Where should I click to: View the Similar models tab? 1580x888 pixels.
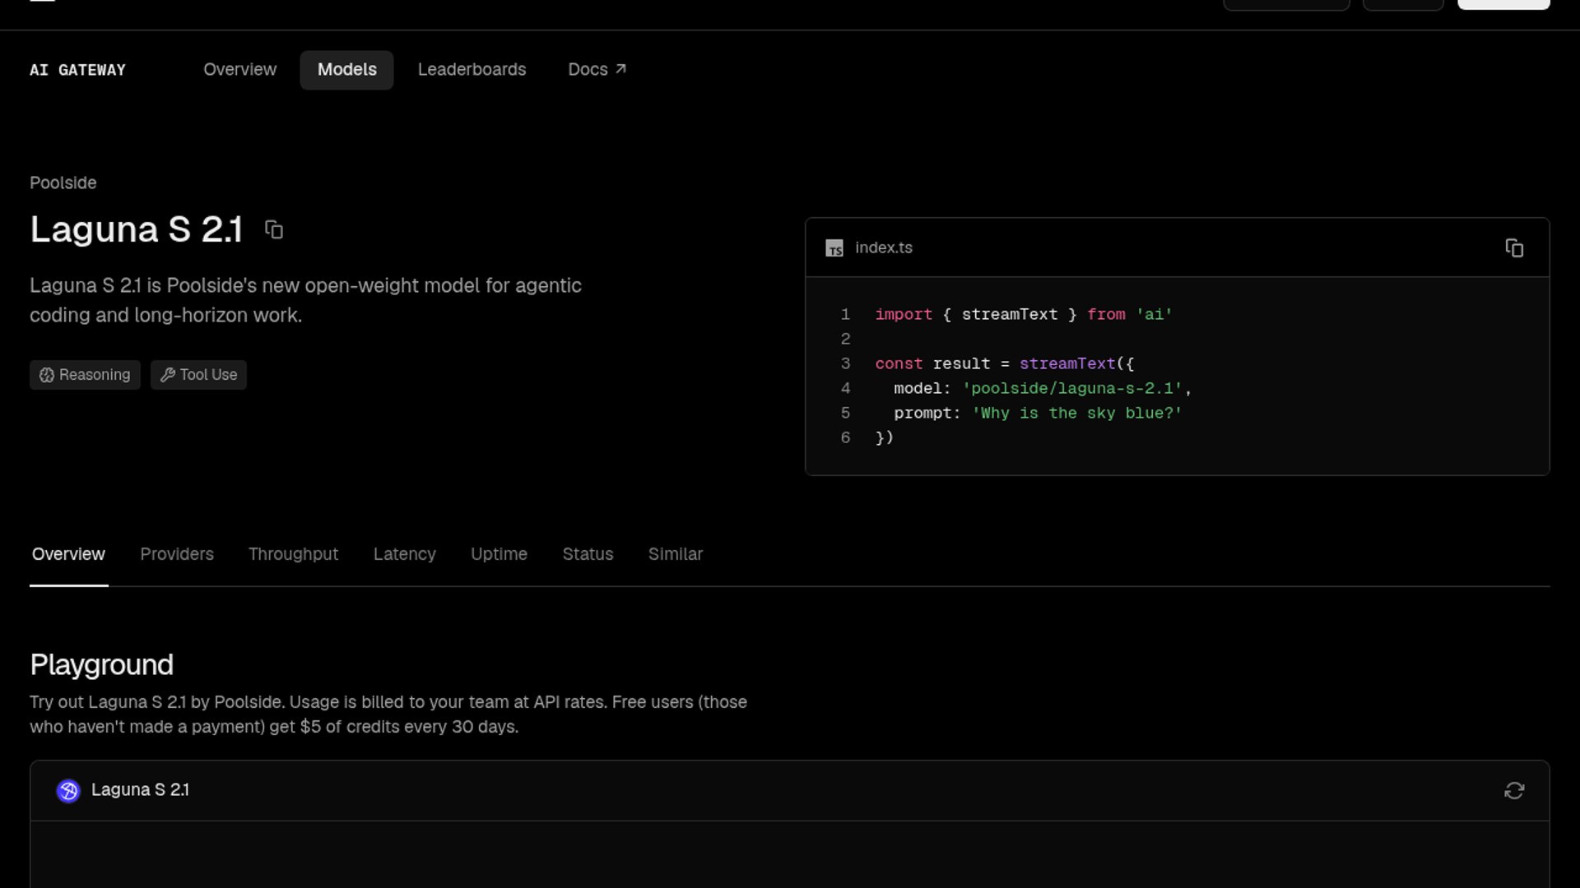676,554
